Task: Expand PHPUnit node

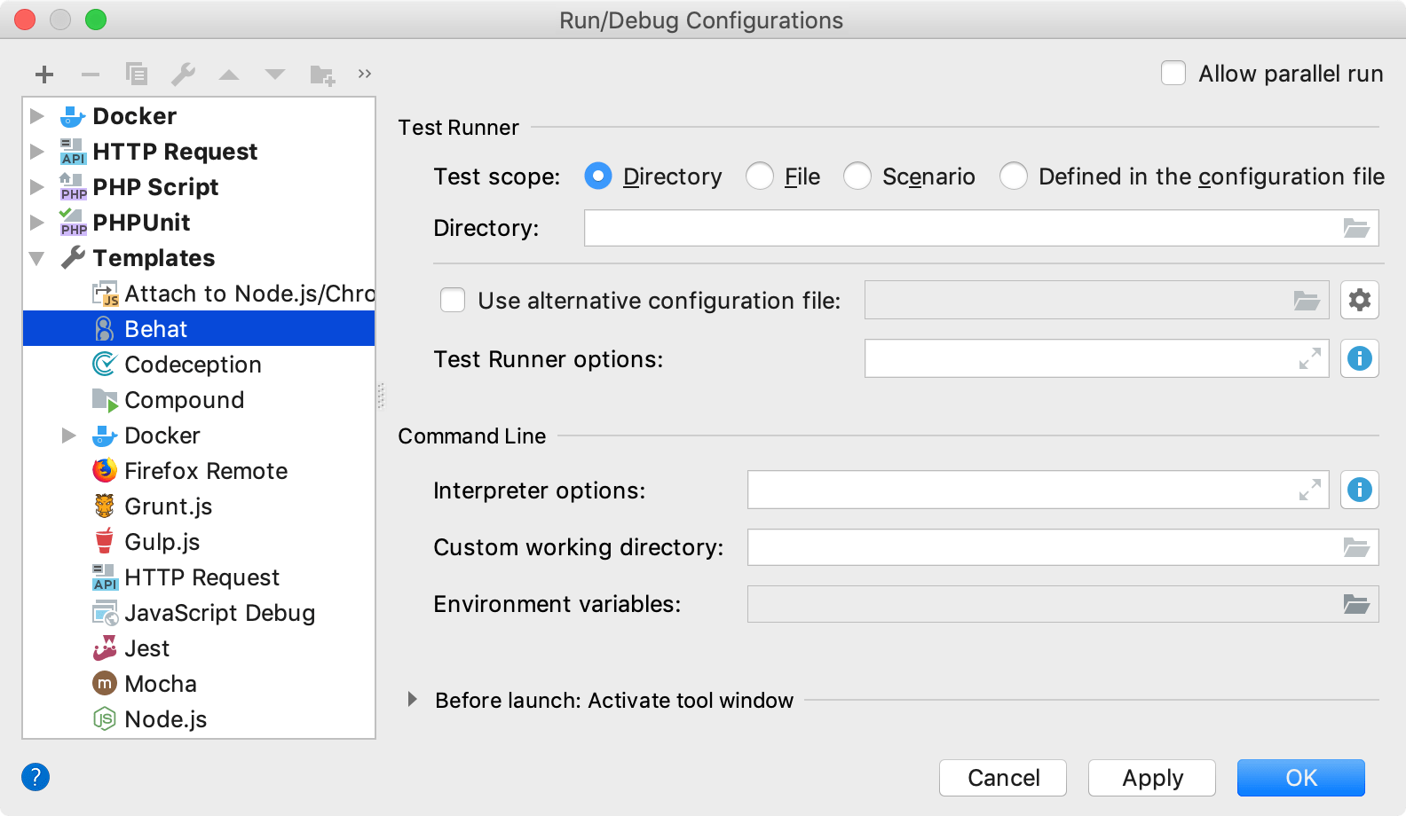Action: click(36, 223)
